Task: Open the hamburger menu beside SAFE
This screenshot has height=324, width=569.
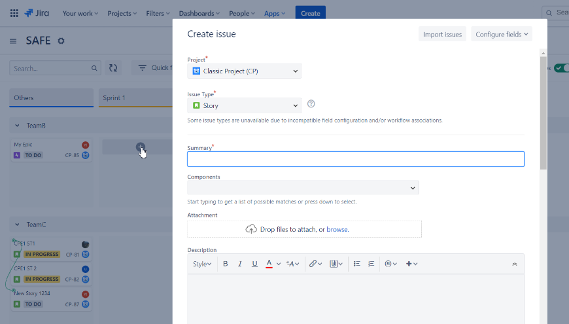Action: 13,41
